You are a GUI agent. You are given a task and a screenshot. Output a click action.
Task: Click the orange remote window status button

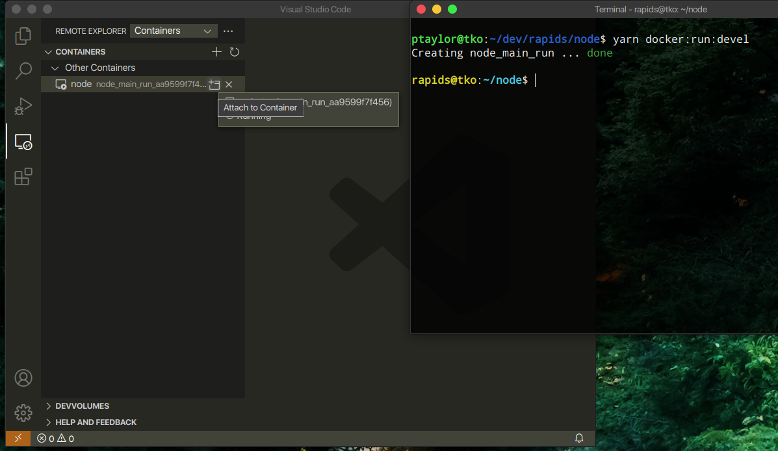[18, 439]
